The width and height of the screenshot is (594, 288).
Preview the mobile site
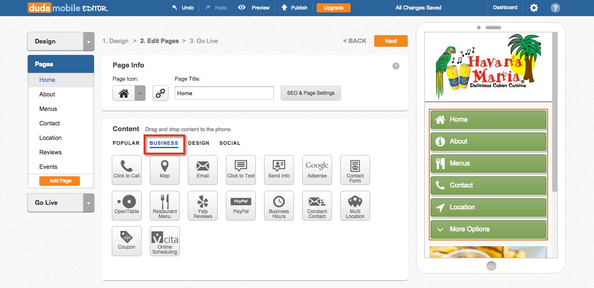(254, 8)
